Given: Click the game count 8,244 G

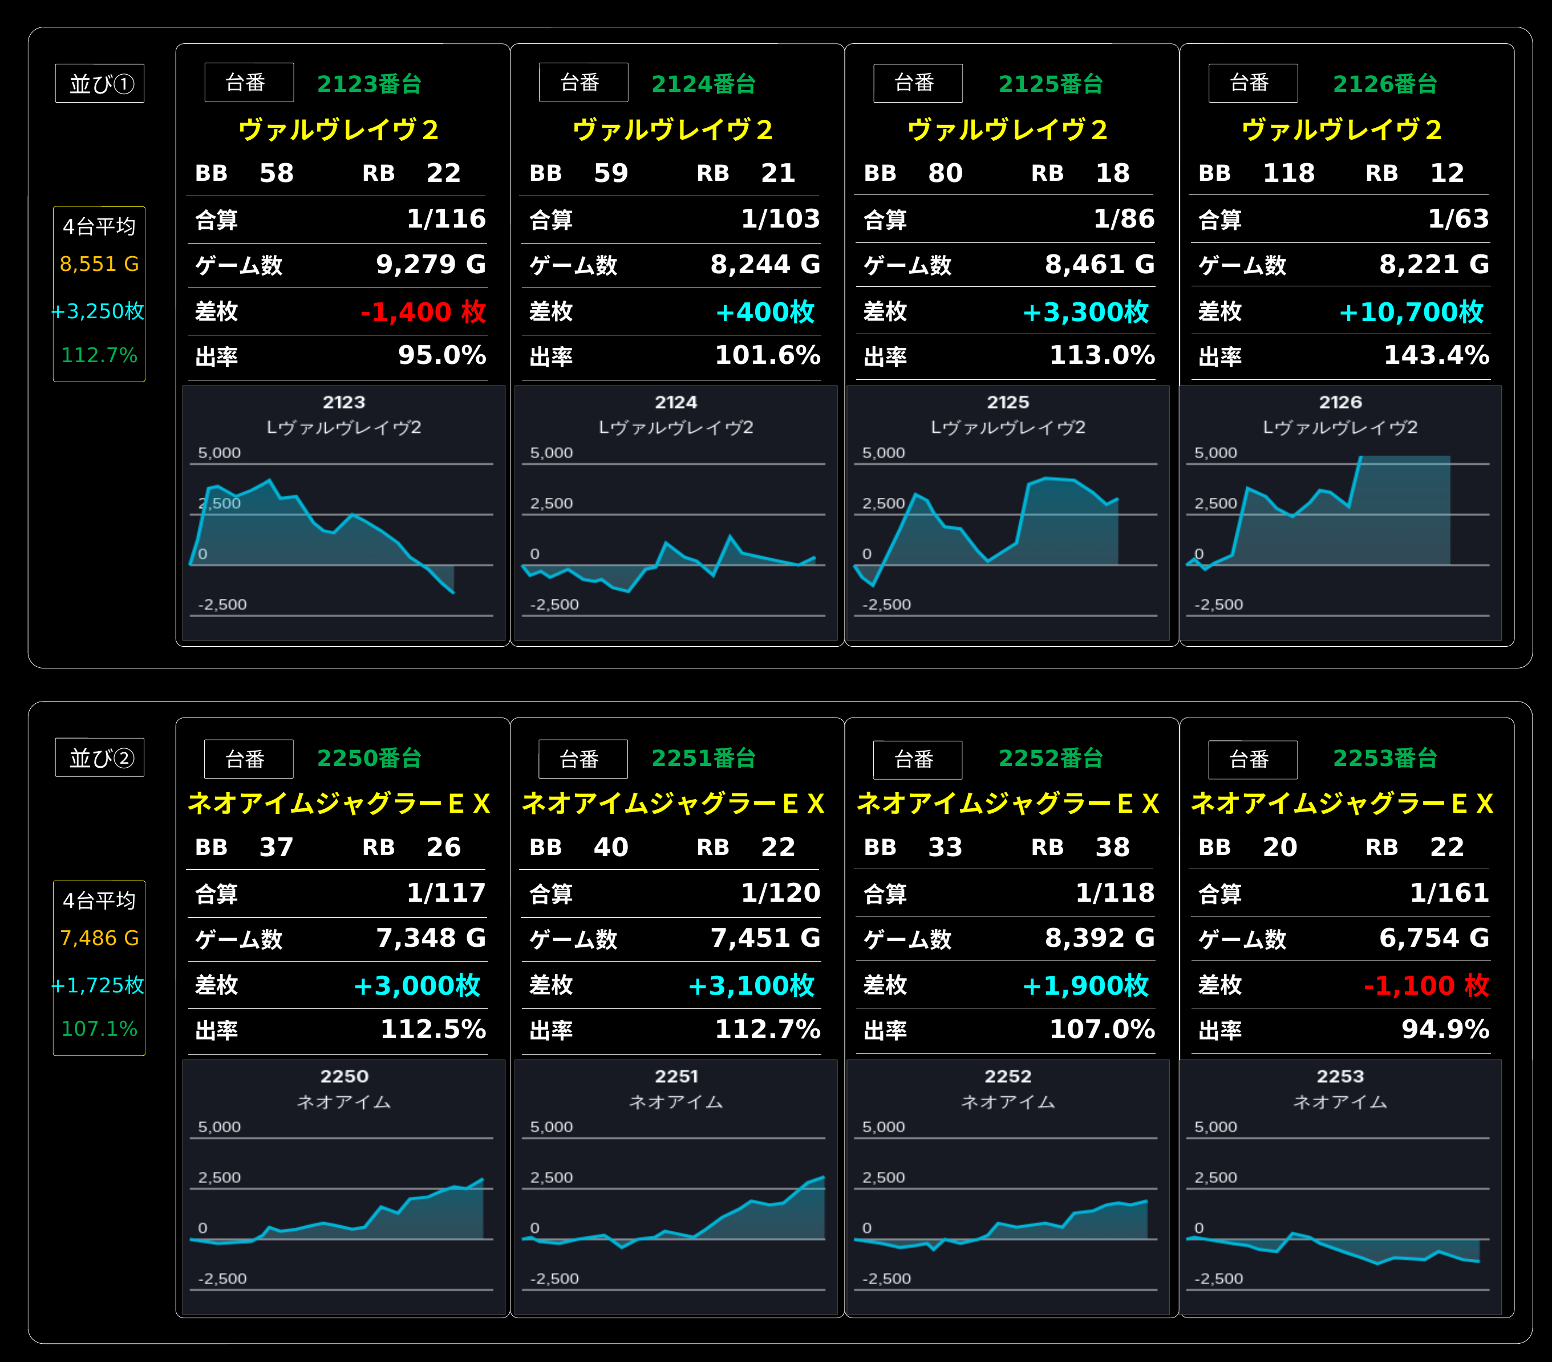Looking at the screenshot, I should 765,264.
